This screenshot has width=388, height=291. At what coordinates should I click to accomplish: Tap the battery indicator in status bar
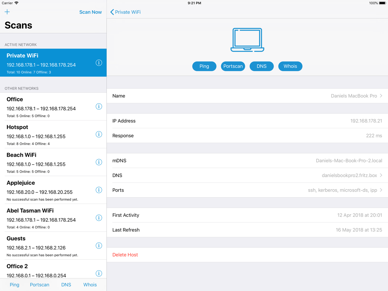(x=383, y=3)
